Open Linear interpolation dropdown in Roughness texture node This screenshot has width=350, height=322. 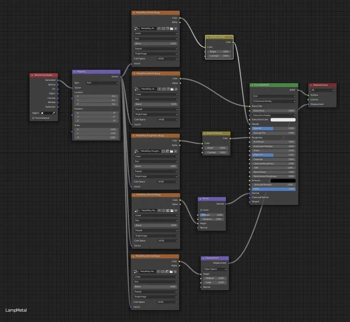[156, 156]
